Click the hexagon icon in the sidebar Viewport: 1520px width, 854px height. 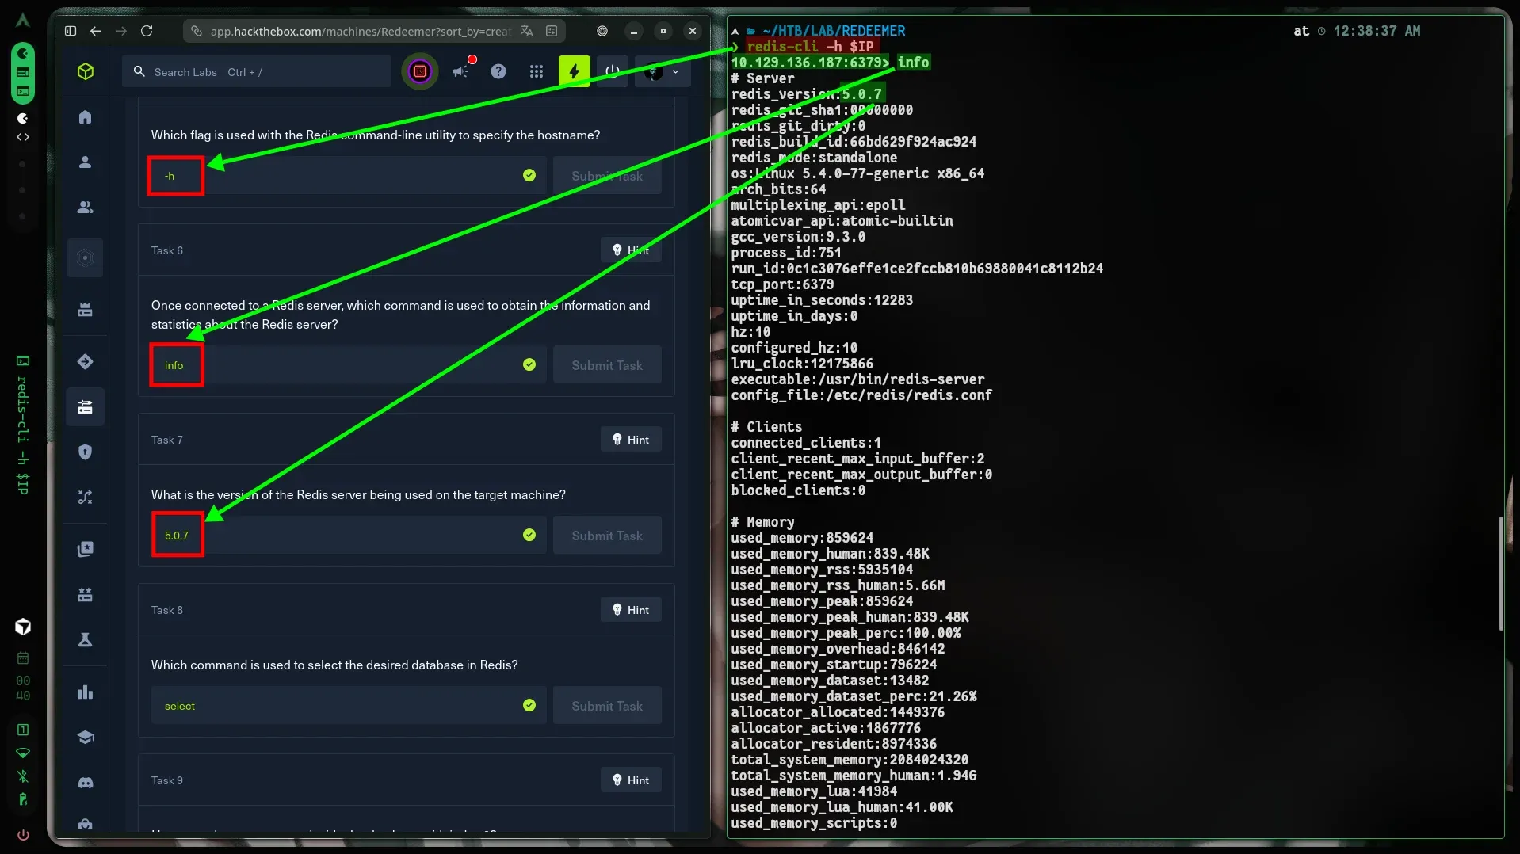86,257
